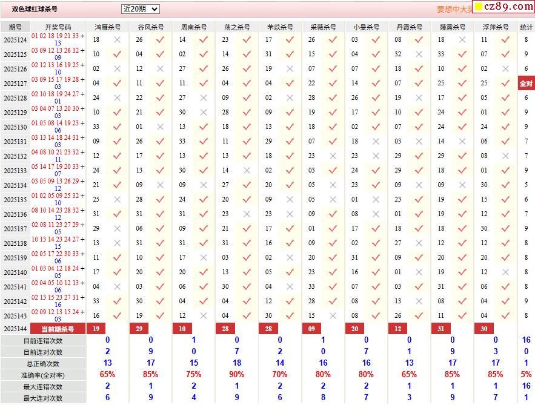This screenshot has height=405, width=535.
Task: Click cross mark for 蕴露杀号 in period 2025124
Action: pyautogui.click(x=462, y=40)
